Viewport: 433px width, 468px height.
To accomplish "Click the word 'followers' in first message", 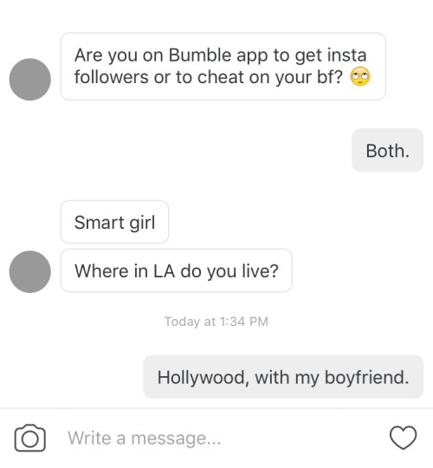I will click(x=111, y=77).
